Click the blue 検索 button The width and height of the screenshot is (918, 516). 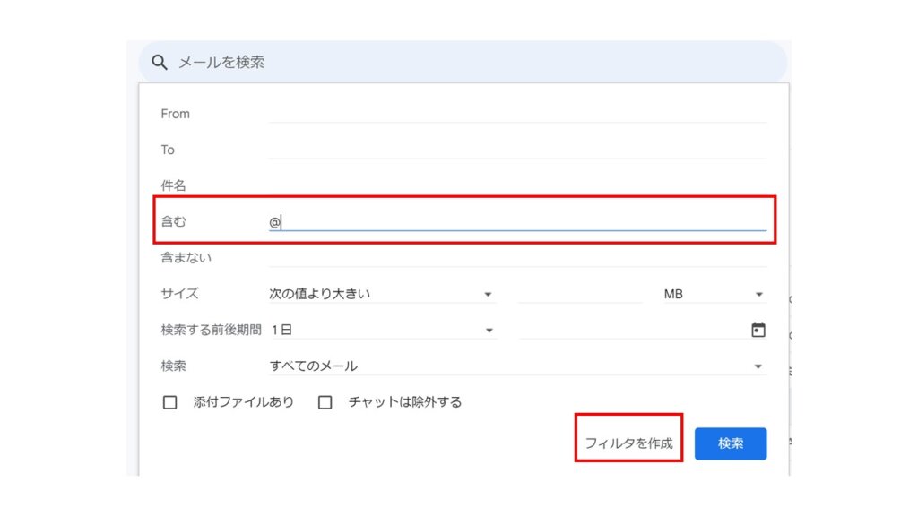click(731, 443)
